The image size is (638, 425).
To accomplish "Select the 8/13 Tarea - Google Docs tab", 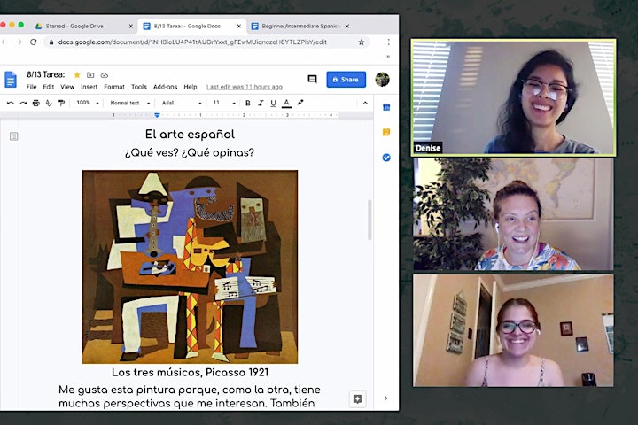I will 187,26.
